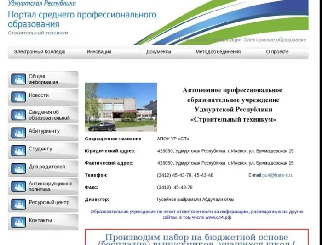Click the Новости sidebar icon
This screenshot has width=322, height=245.
pos(18,97)
